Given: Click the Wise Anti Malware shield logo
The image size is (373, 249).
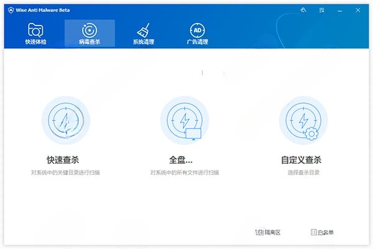Looking at the screenshot, I should pos(11,10).
